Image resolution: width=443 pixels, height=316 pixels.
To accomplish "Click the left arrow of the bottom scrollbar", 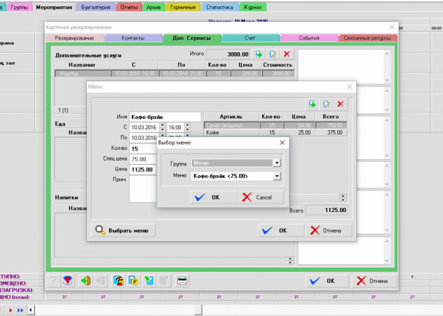I will [x=31, y=310].
